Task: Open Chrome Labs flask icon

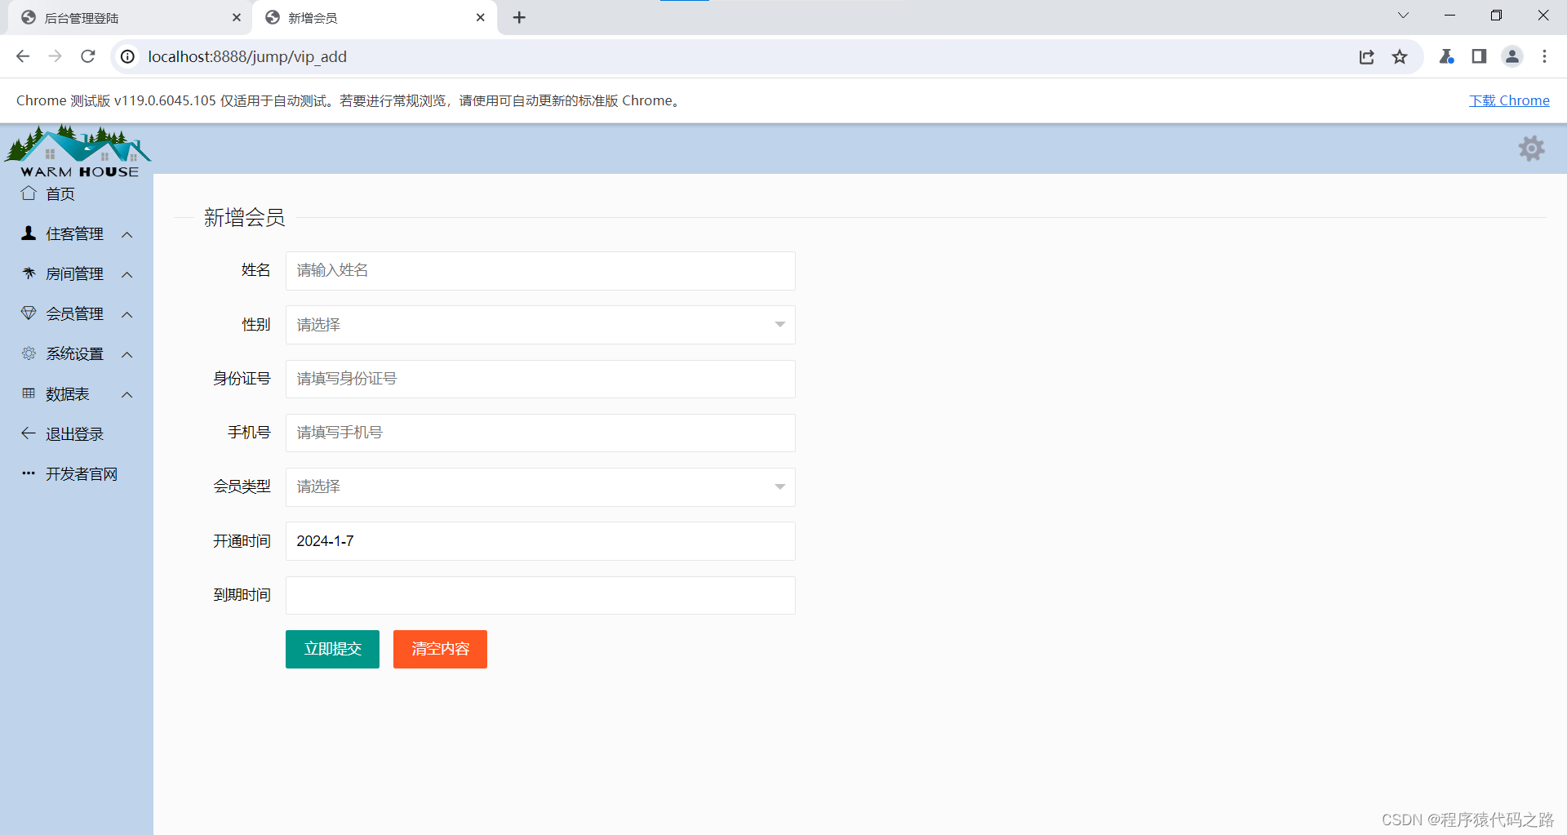Action: [x=1446, y=56]
